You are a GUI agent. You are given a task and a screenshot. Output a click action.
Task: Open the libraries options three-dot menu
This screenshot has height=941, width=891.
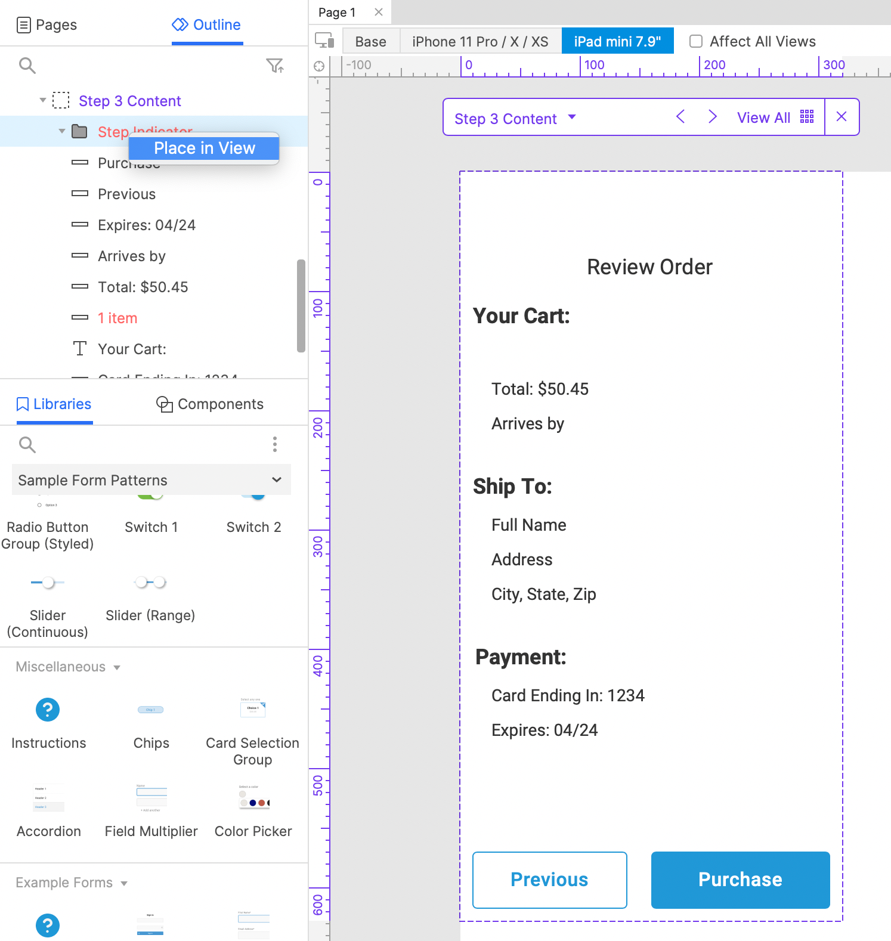coord(275,444)
